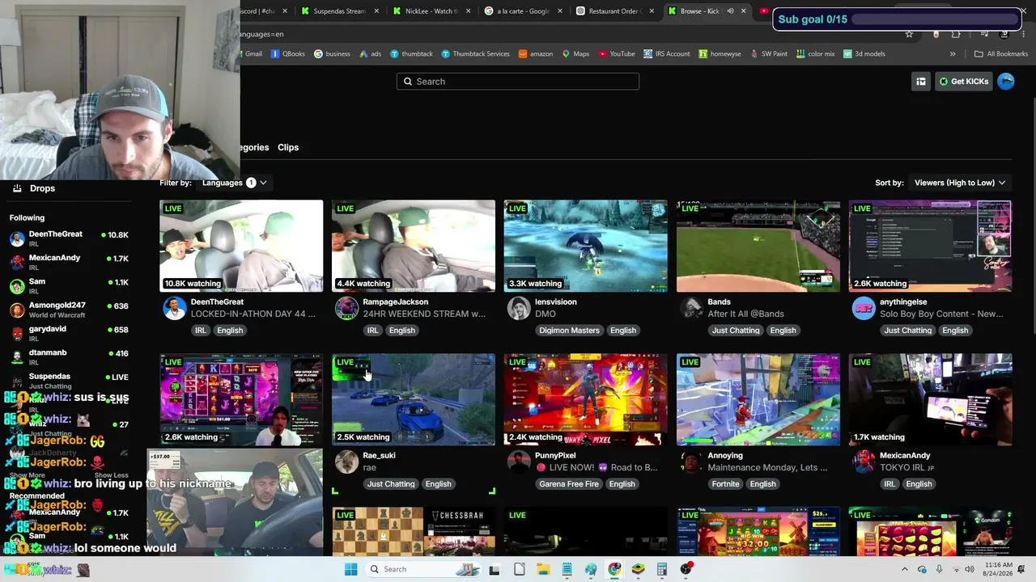Open the Windows Start menu
This screenshot has height=582, width=1036.
point(350,569)
